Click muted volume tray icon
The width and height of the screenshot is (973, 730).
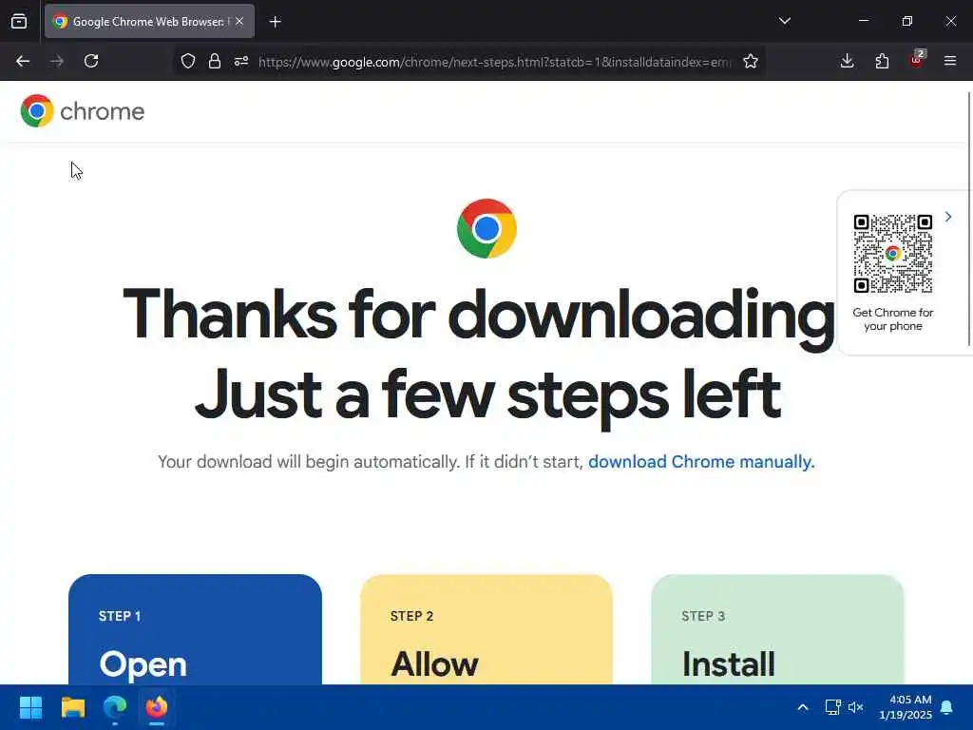856,707
